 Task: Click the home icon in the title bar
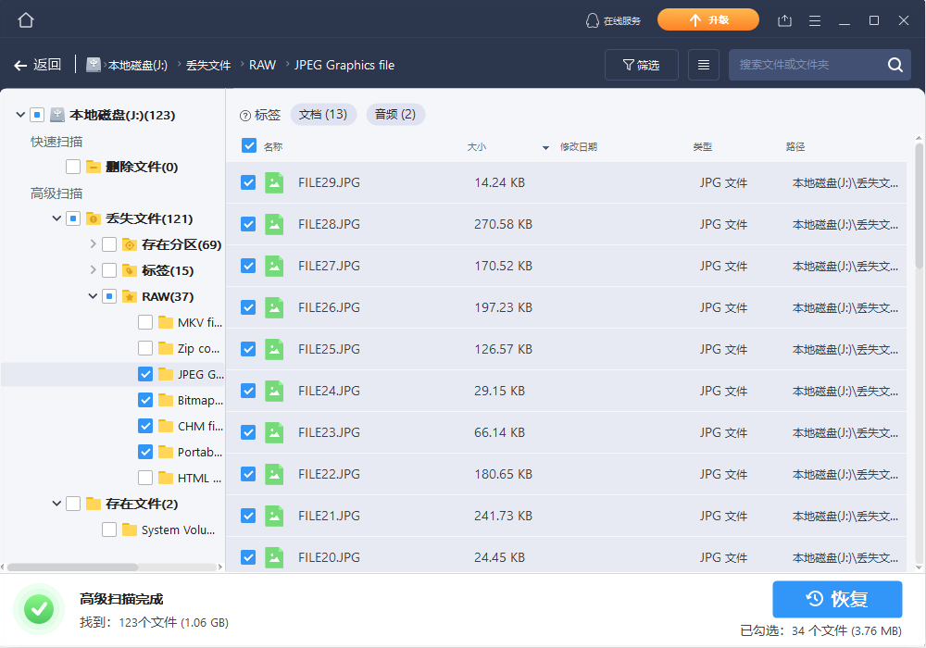tap(25, 19)
